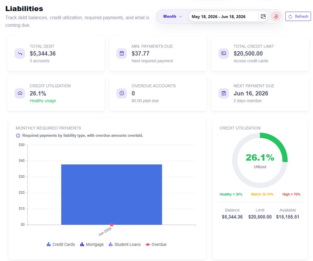The width and height of the screenshot is (313, 261).
Task: Open the date picker calendar icon
Action: point(263,16)
